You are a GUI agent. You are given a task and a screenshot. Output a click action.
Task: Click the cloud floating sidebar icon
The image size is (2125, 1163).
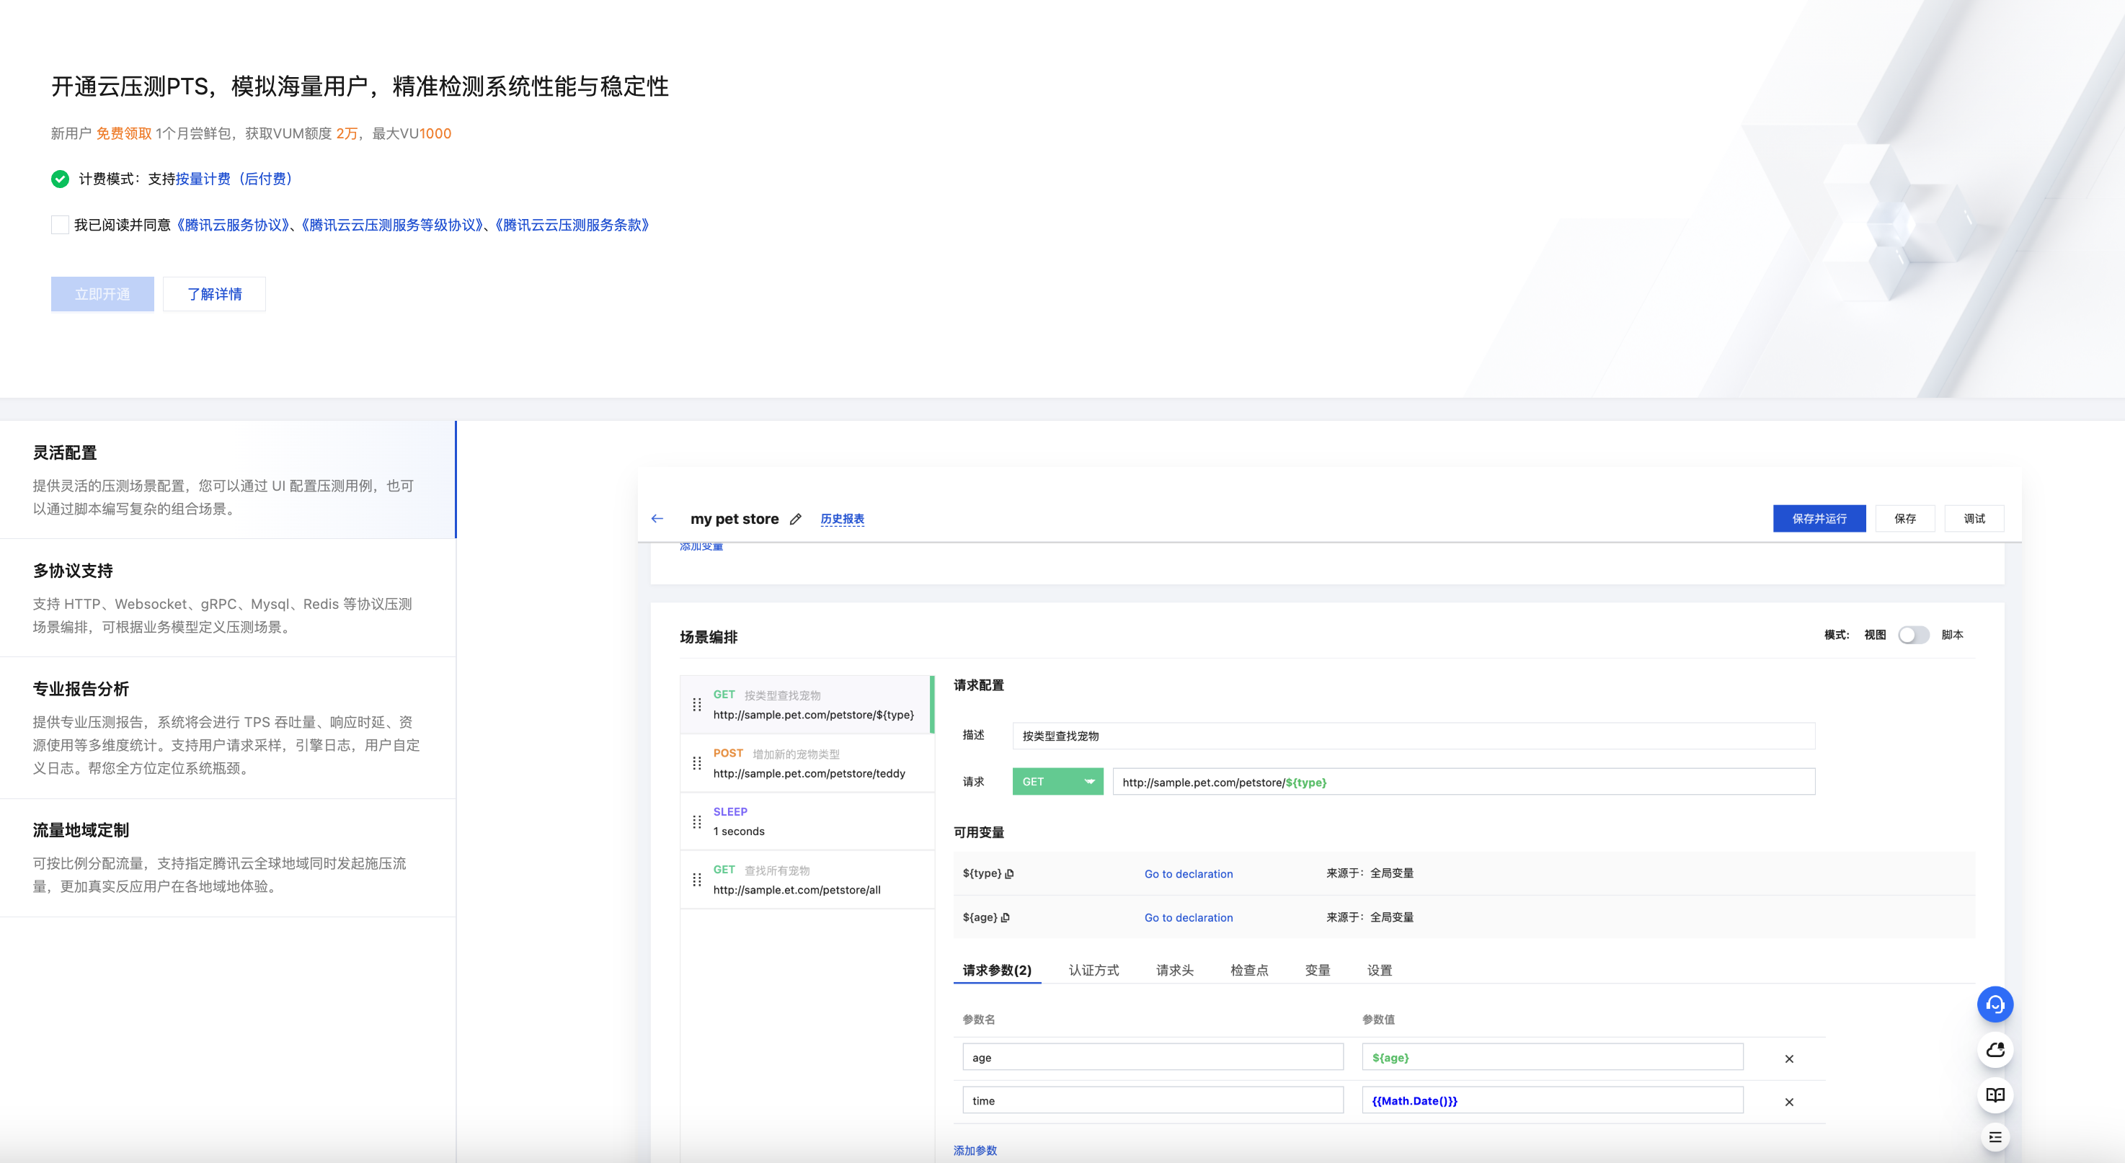pyautogui.click(x=1995, y=1050)
